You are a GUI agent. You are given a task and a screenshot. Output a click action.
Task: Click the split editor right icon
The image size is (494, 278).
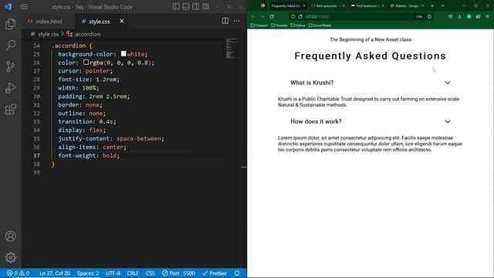pos(225,21)
